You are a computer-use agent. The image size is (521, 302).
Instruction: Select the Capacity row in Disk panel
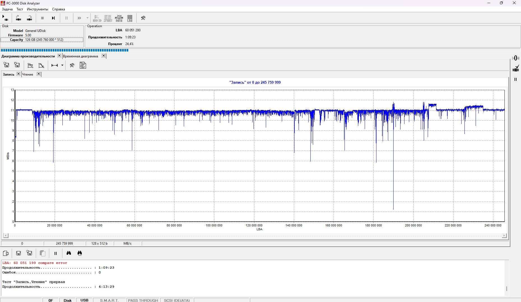pos(42,40)
